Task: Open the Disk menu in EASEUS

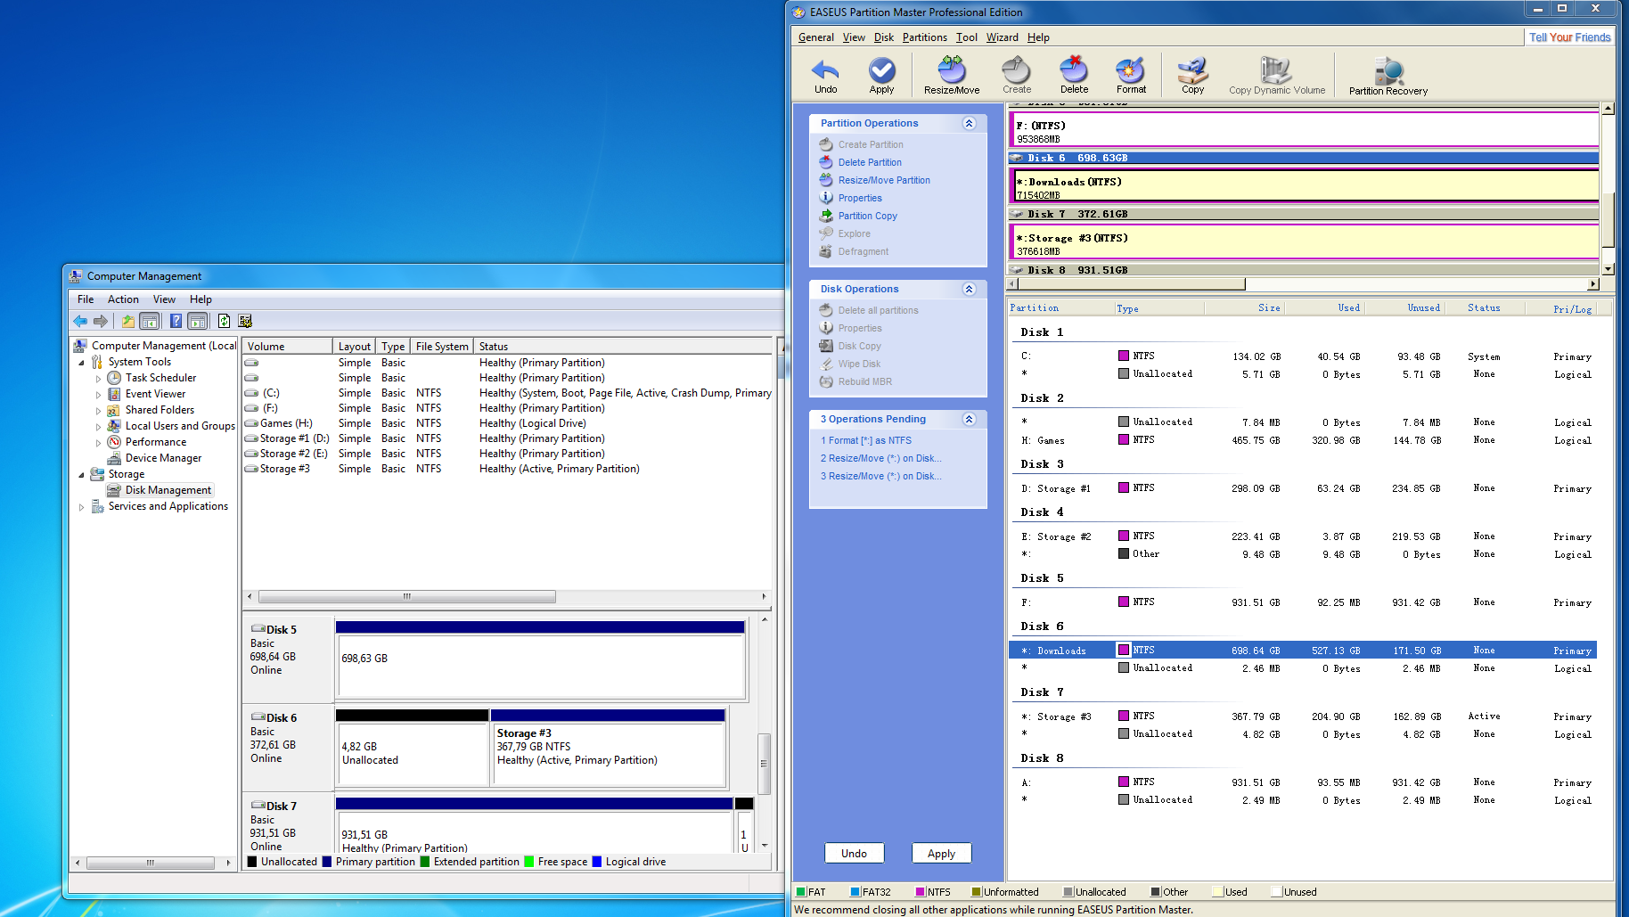Action: (883, 37)
